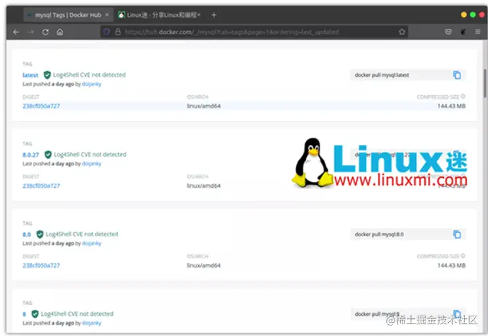Click the green shield next to 8.0.27 tag

tap(48, 154)
